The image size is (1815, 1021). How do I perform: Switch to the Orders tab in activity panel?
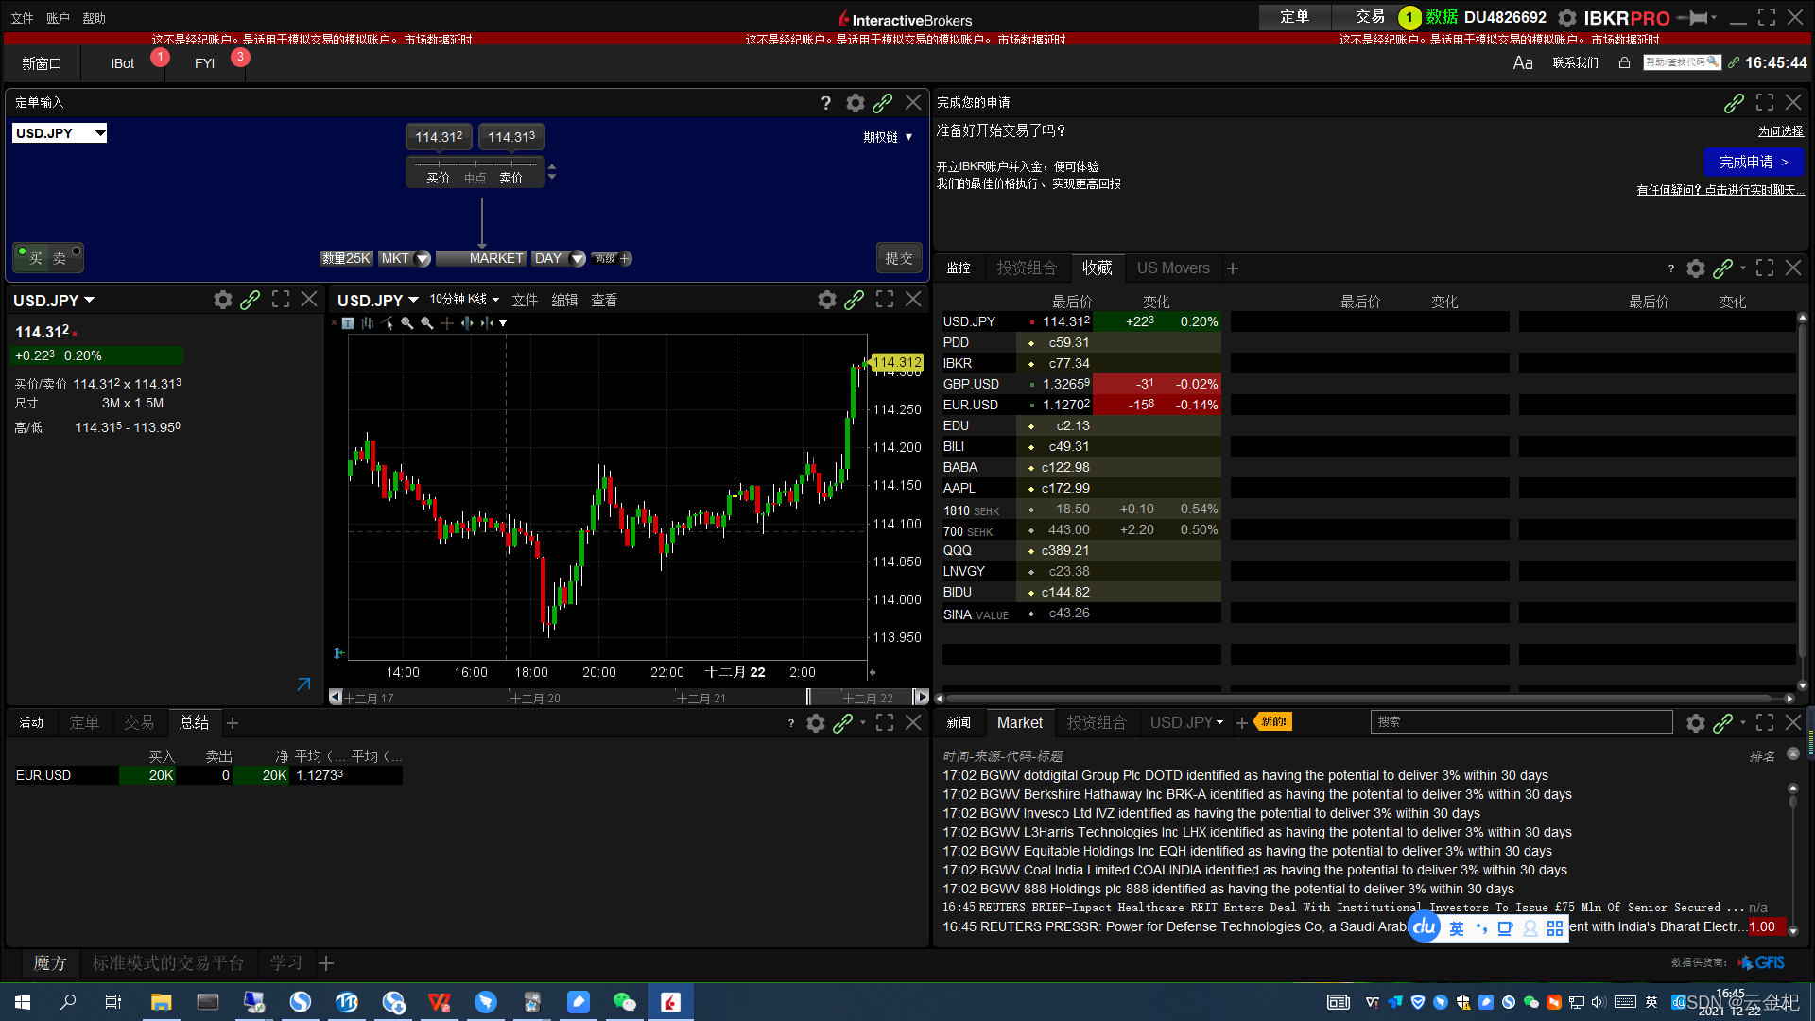[84, 723]
